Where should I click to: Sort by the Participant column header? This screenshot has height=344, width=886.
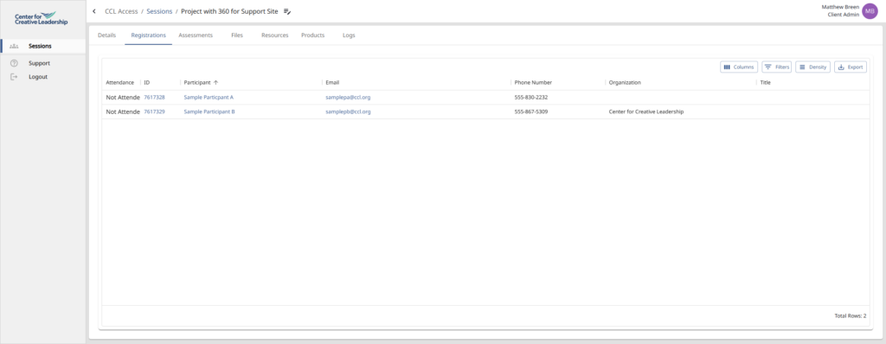tap(197, 82)
